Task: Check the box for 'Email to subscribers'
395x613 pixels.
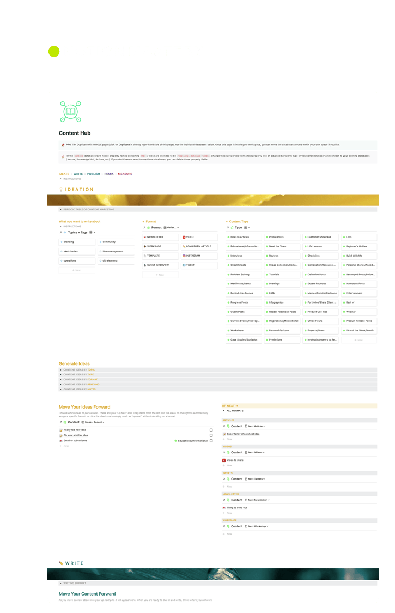Action: [x=211, y=441]
